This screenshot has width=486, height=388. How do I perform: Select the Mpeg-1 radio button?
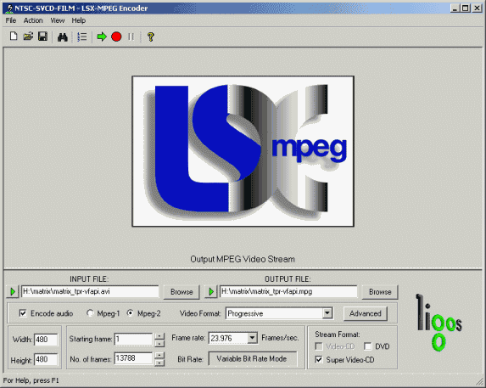pos(90,313)
